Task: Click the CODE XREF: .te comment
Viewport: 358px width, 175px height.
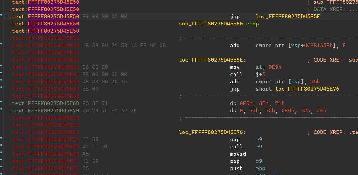Action: (x=333, y=132)
